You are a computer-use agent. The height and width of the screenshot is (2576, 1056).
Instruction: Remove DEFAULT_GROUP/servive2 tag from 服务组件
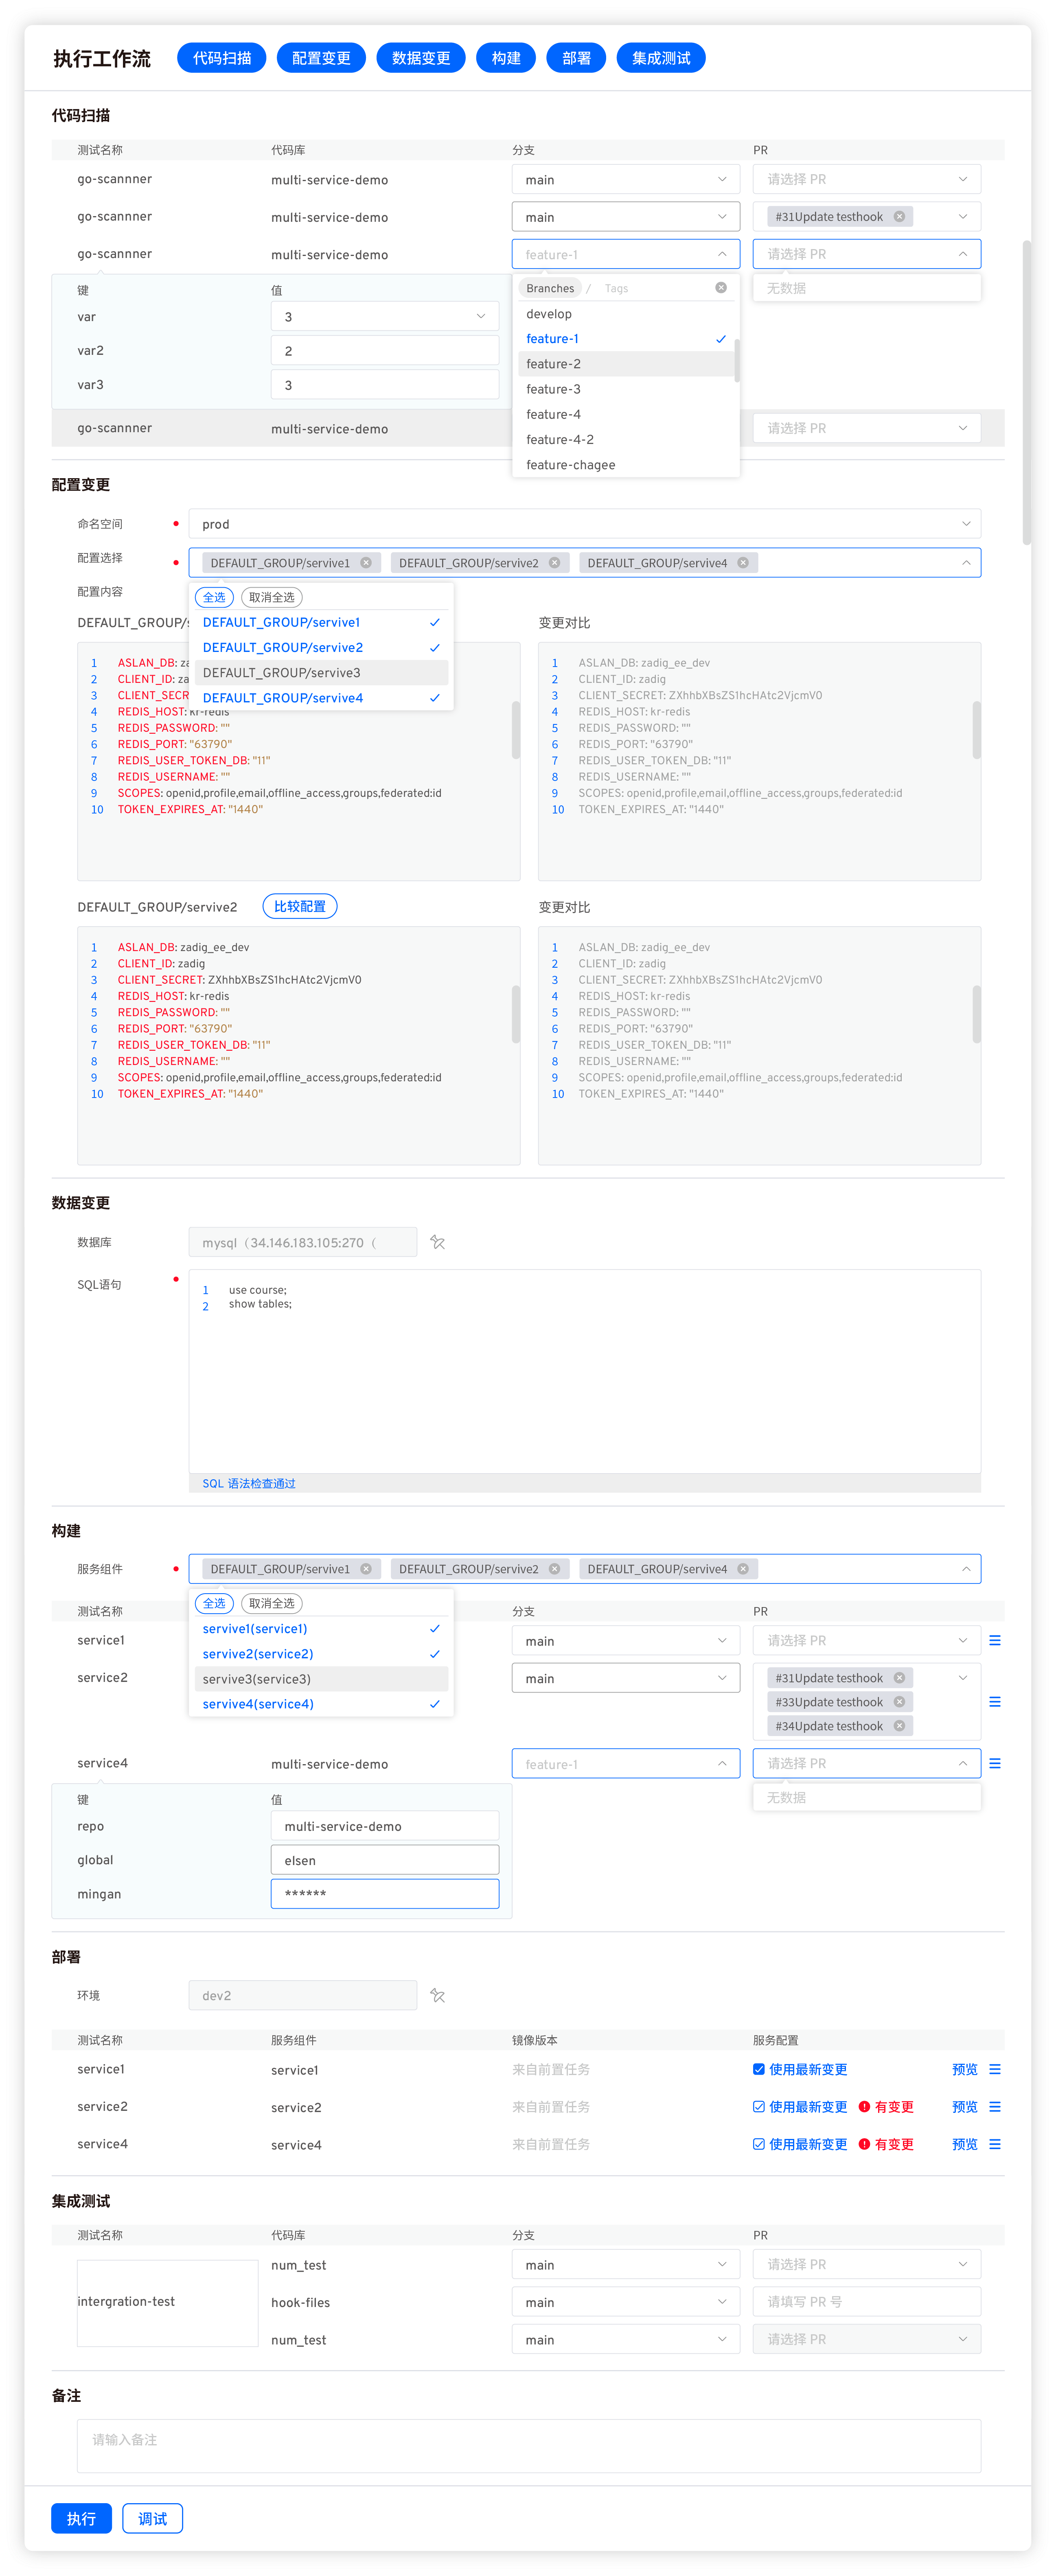[554, 1569]
